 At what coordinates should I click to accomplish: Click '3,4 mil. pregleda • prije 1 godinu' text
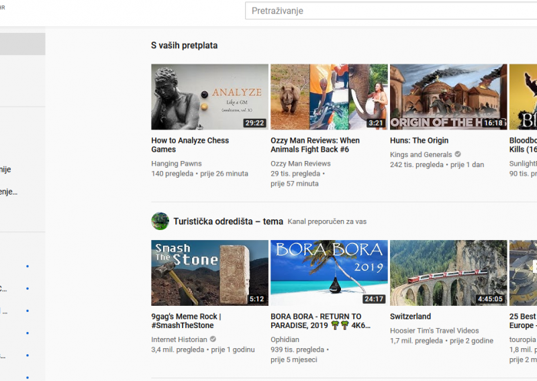click(203, 349)
